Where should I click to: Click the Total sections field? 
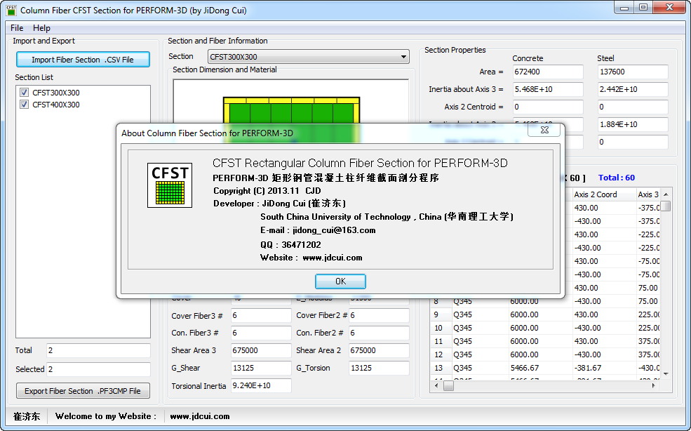[x=98, y=350]
